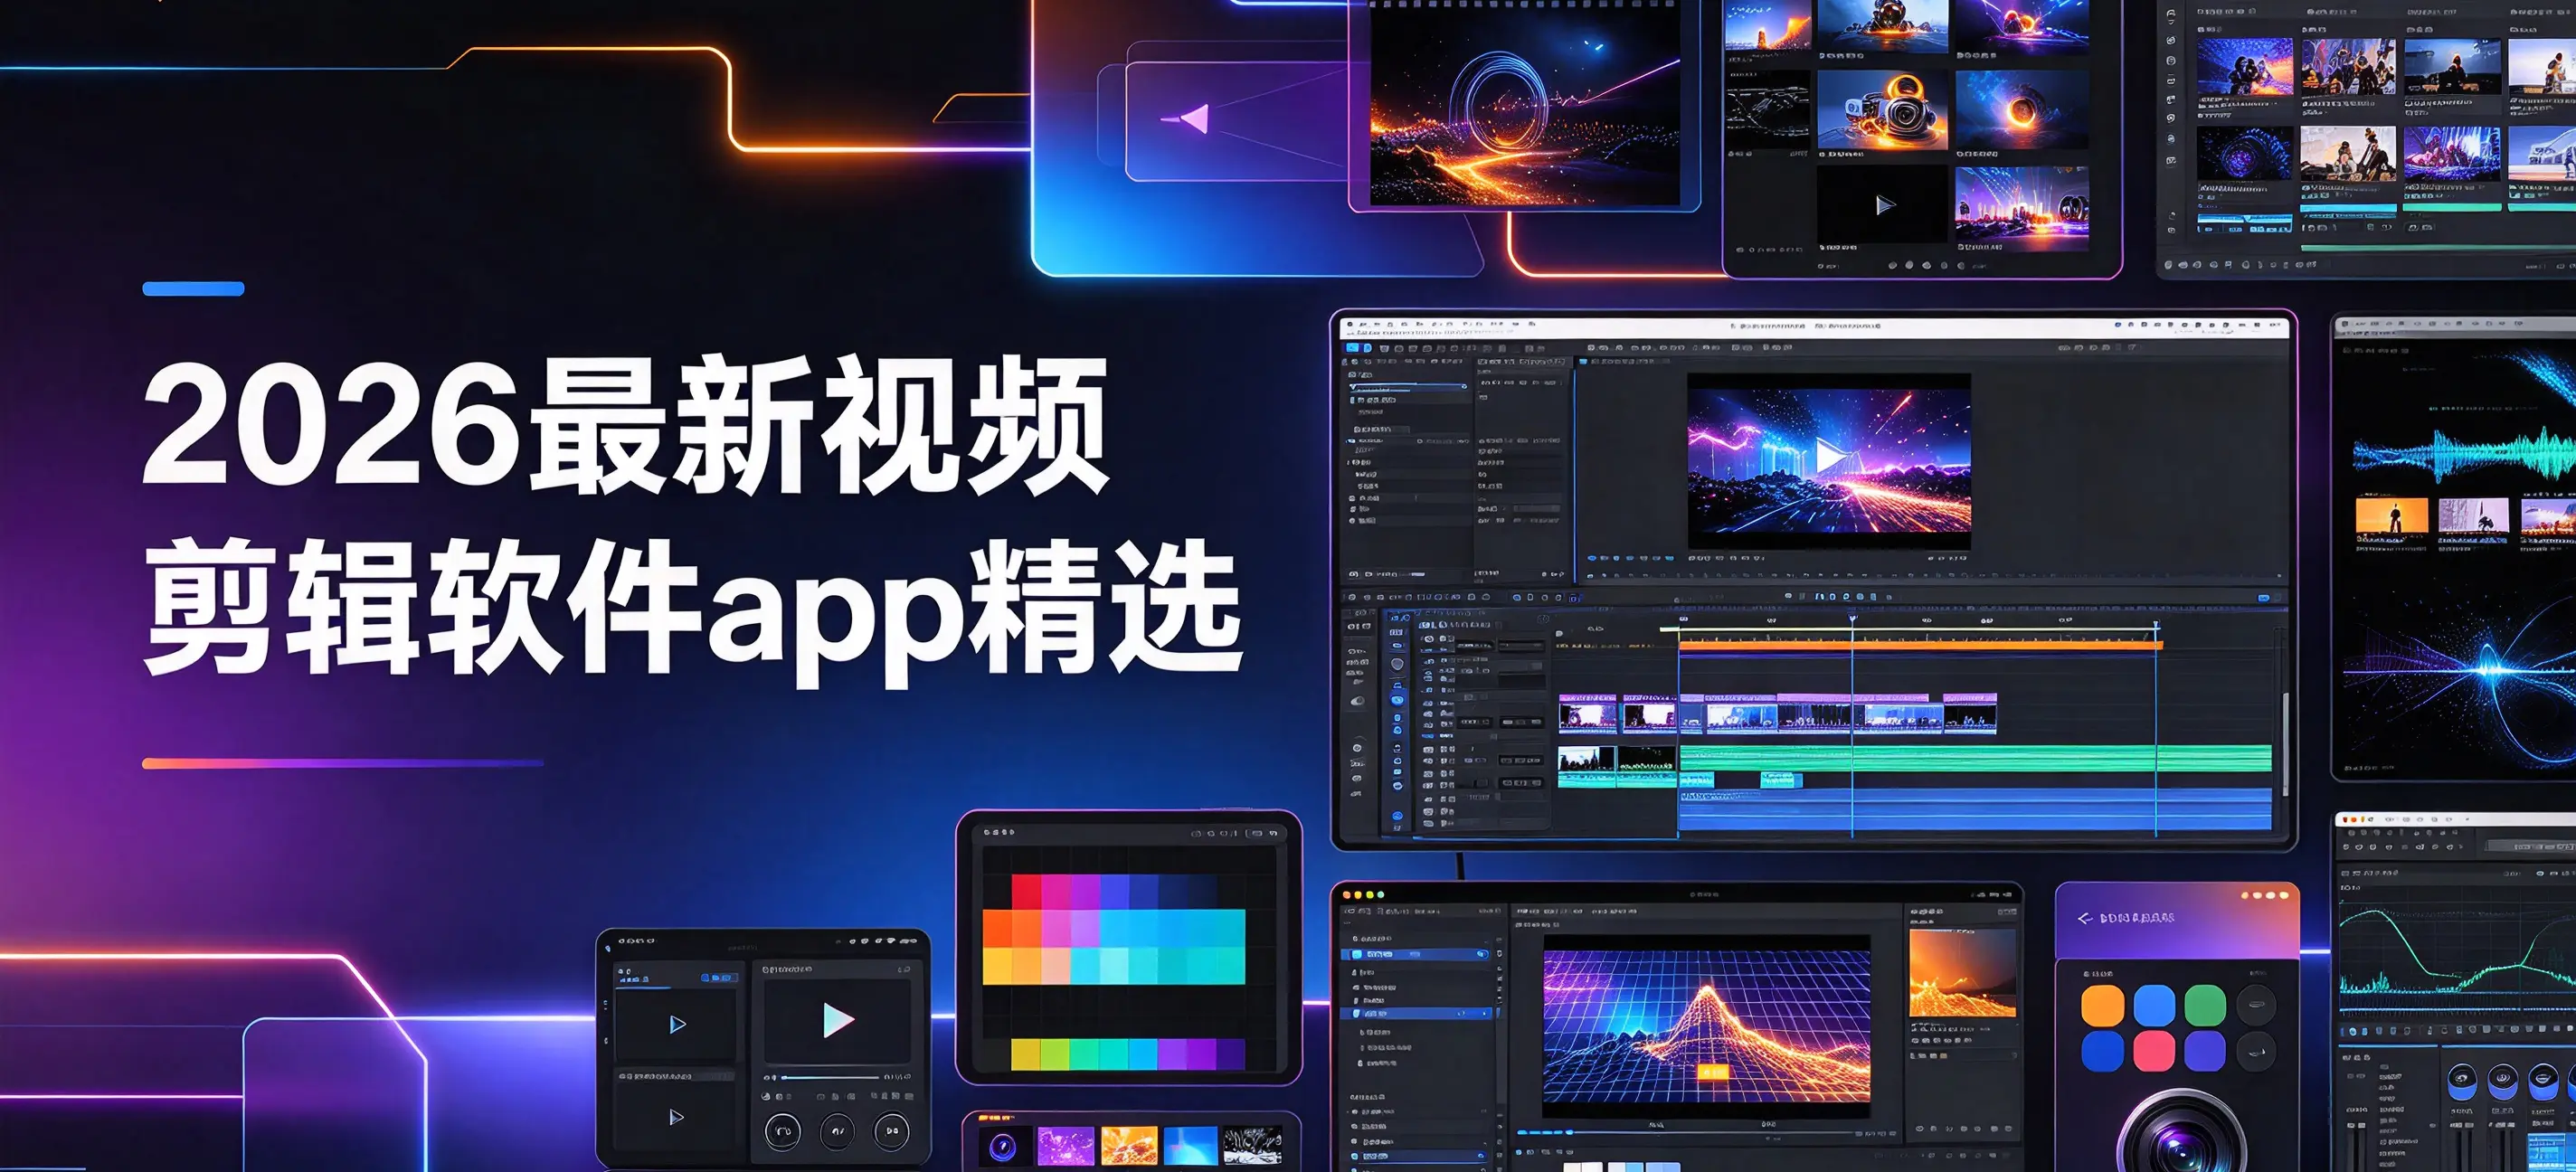Click the rightmost round control button on small tablet
2576x1172 pixels.
point(891,1131)
